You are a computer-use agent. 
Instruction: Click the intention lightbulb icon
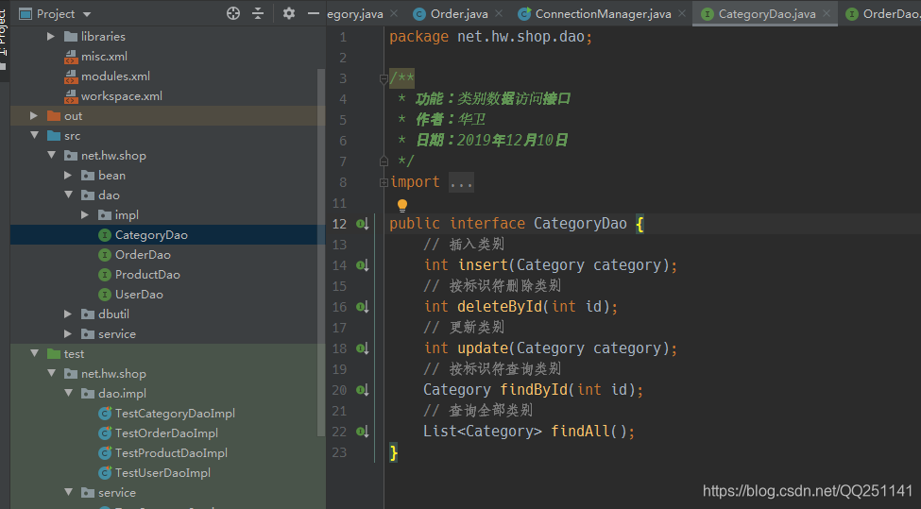[x=402, y=206]
